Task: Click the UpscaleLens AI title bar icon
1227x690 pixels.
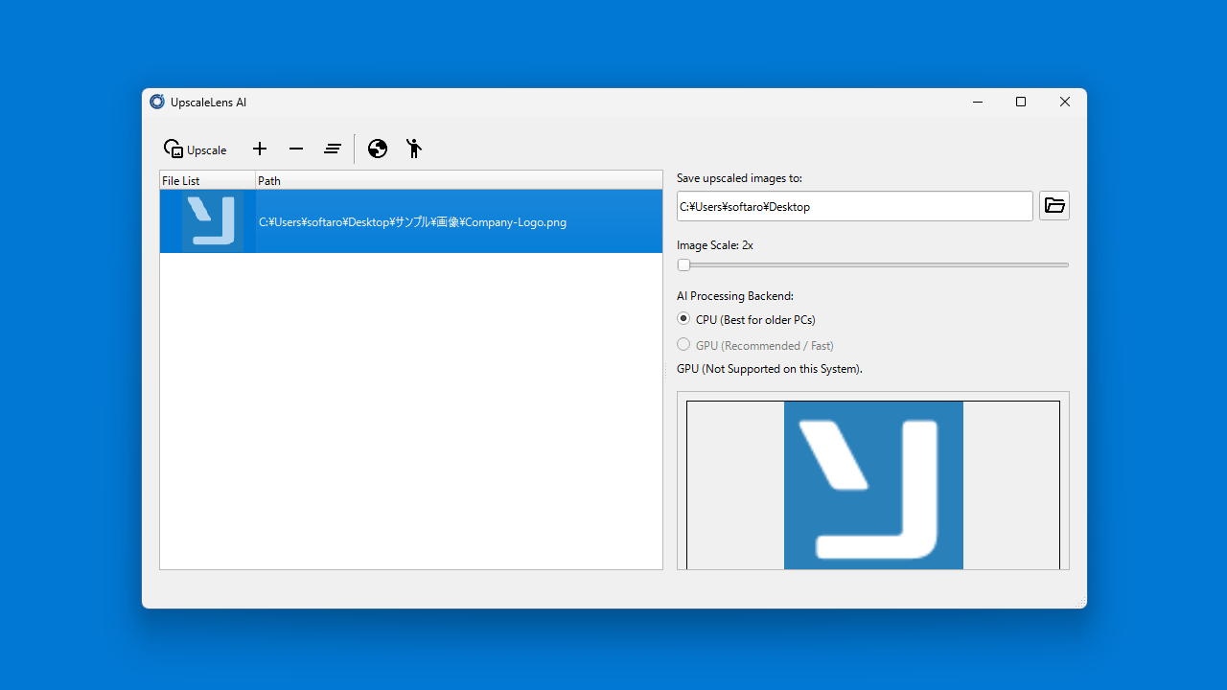Action: click(x=157, y=103)
